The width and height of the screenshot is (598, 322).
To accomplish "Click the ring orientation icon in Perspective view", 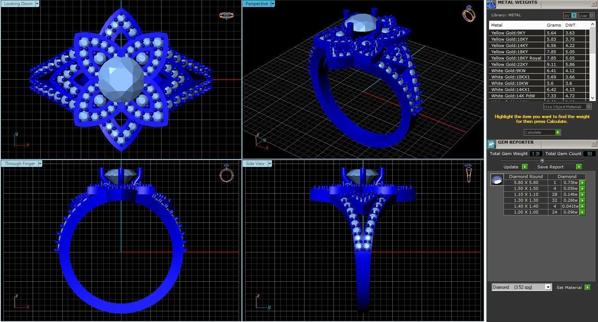I will (x=469, y=14).
